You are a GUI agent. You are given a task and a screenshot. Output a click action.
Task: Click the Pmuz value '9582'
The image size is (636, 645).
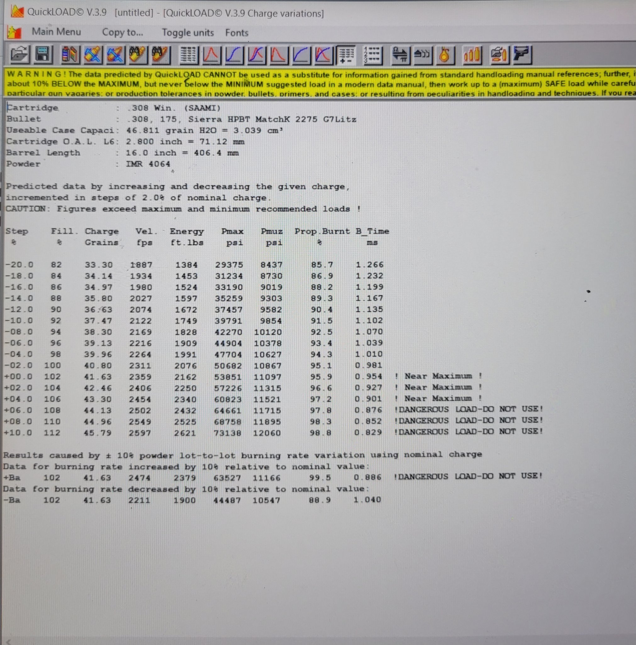(271, 310)
